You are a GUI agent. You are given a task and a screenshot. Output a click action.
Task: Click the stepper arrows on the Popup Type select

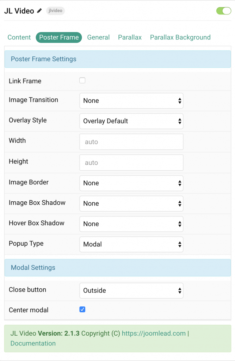180,244
